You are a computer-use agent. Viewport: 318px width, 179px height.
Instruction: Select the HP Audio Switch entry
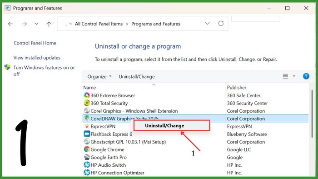point(108,165)
